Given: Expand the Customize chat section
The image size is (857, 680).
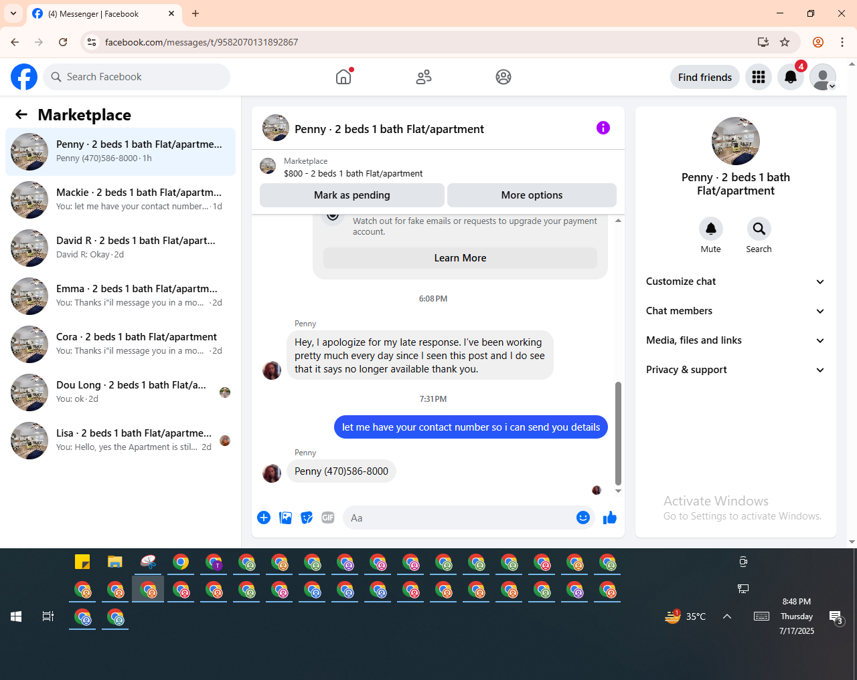Looking at the screenshot, I should point(736,281).
